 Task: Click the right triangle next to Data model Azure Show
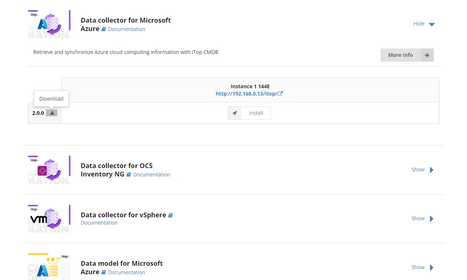point(432,268)
